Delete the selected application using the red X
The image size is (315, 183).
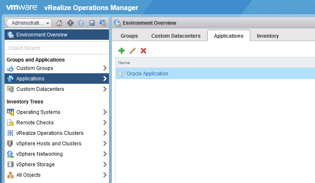[143, 51]
